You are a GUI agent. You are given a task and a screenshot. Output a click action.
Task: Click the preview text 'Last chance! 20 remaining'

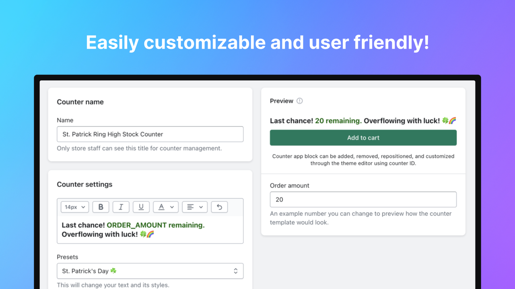coord(316,120)
